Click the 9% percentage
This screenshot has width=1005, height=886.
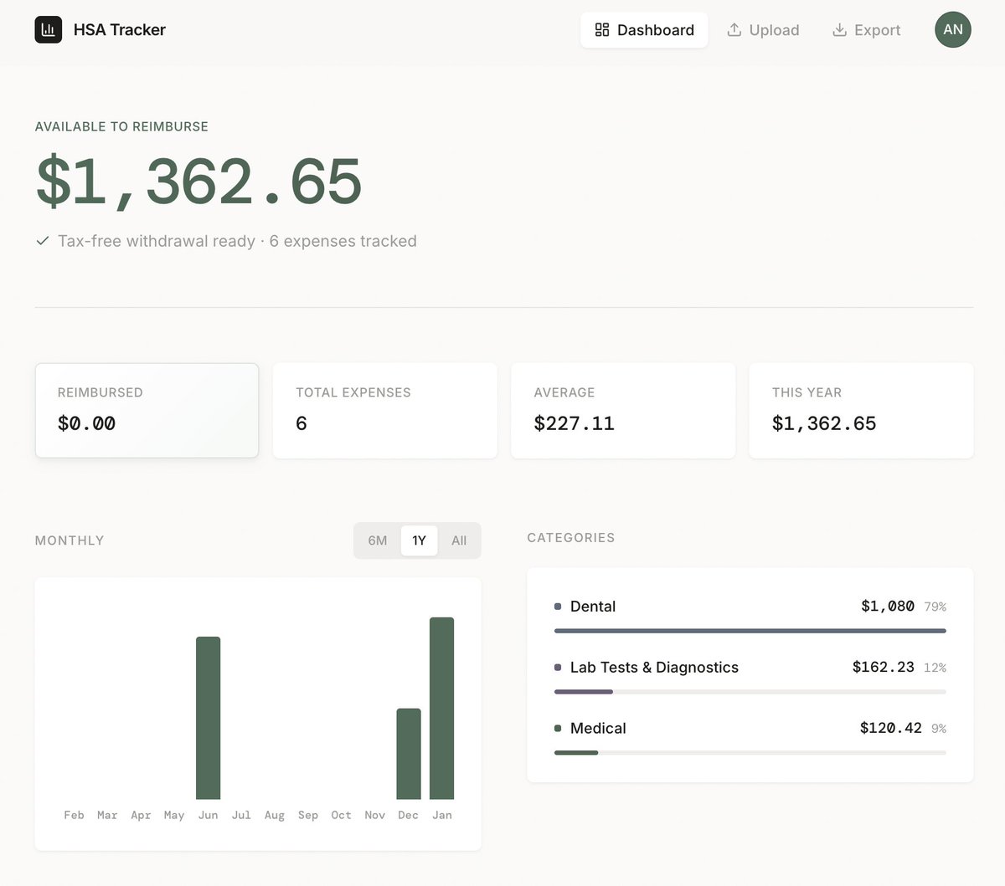click(x=939, y=730)
